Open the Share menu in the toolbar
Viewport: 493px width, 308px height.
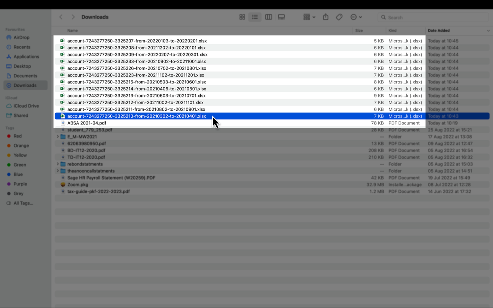coord(325,17)
